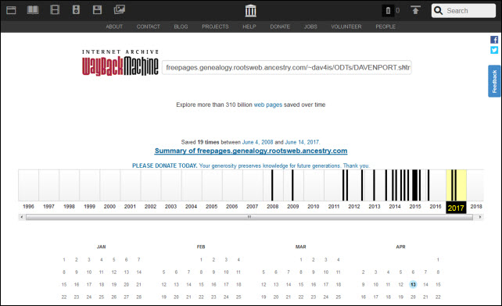Select year 2008 on the timeline
This screenshot has width=502, height=306.
click(x=273, y=207)
